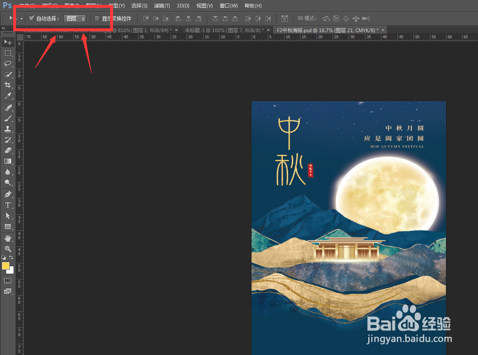This screenshot has height=355, width=478.
Task: Select the Spot Healing Brush tool
Action: click(x=8, y=108)
